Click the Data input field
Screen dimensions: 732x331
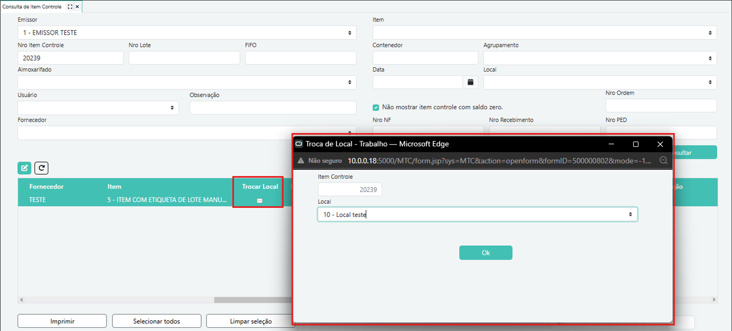pyautogui.click(x=418, y=83)
